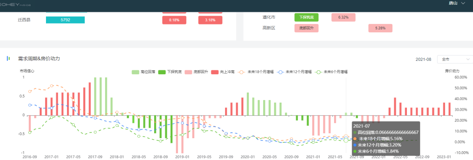The height and width of the screenshot is (160, 473).
Task: Click the 2019-01 x-axis label
Action: pyautogui.click(x=182, y=157)
